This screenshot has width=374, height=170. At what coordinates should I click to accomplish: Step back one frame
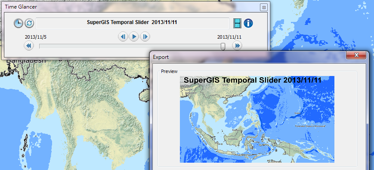[x=123, y=36]
